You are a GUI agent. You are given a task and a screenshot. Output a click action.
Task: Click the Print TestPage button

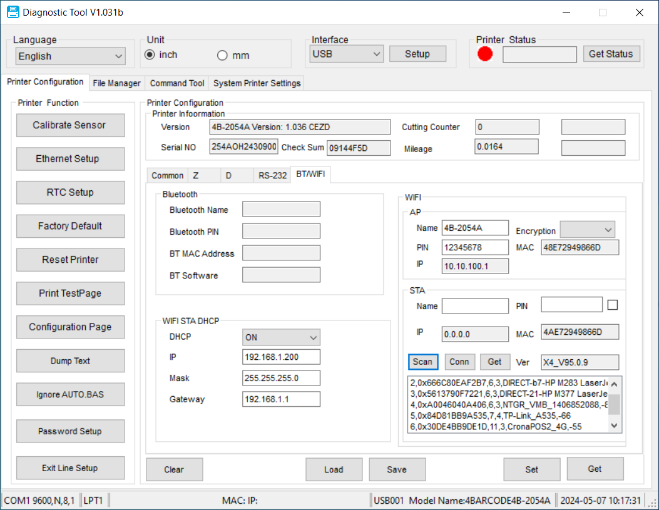pyautogui.click(x=70, y=293)
